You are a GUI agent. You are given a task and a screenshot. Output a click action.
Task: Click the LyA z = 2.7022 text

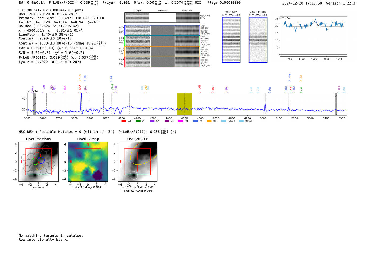click(x=33, y=62)
